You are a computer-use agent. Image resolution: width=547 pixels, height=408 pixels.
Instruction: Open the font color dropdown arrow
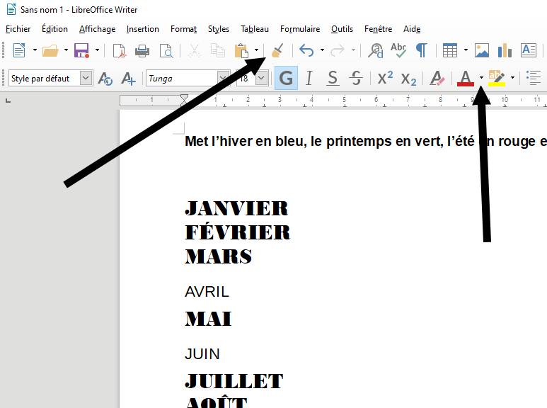[x=481, y=78]
